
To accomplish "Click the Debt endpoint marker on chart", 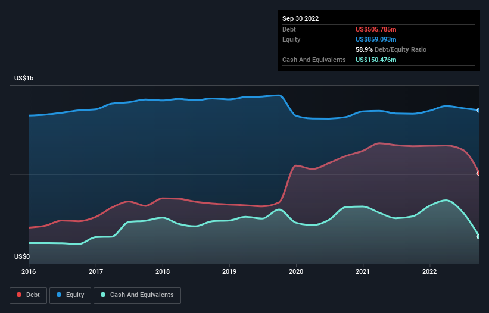I will [479, 173].
